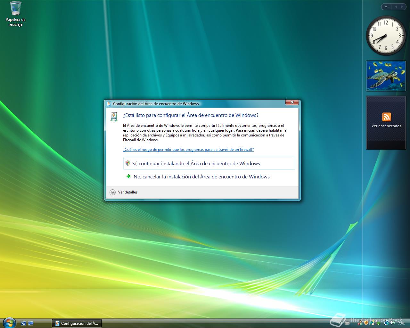Click the meeting space easel icon in dialog
The image size is (410, 328).
tap(114, 117)
